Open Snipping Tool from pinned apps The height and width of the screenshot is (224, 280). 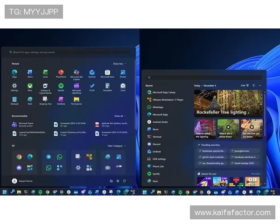(45, 100)
